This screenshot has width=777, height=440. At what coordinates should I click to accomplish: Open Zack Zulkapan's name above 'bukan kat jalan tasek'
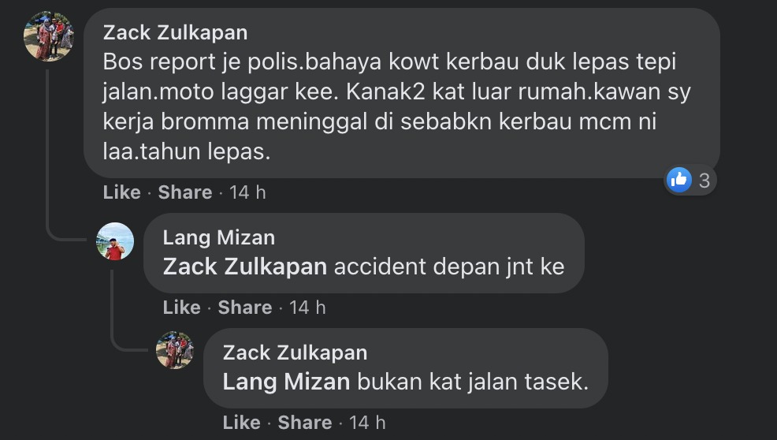click(296, 352)
